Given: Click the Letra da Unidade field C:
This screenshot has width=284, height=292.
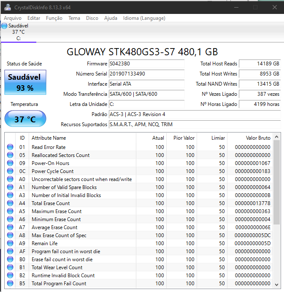Looking at the screenshot, I should point(146,104).
